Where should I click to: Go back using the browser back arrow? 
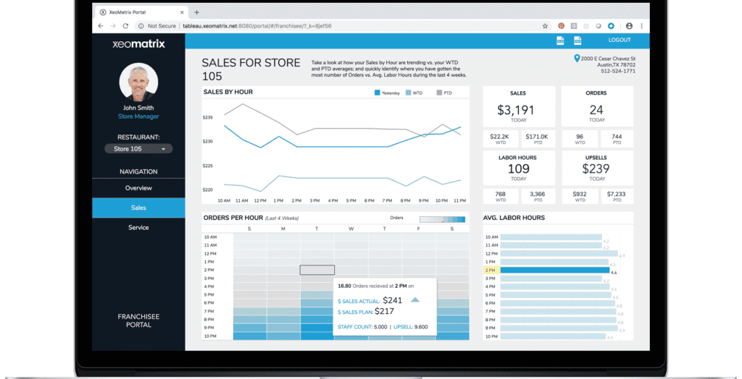point(100,26)
